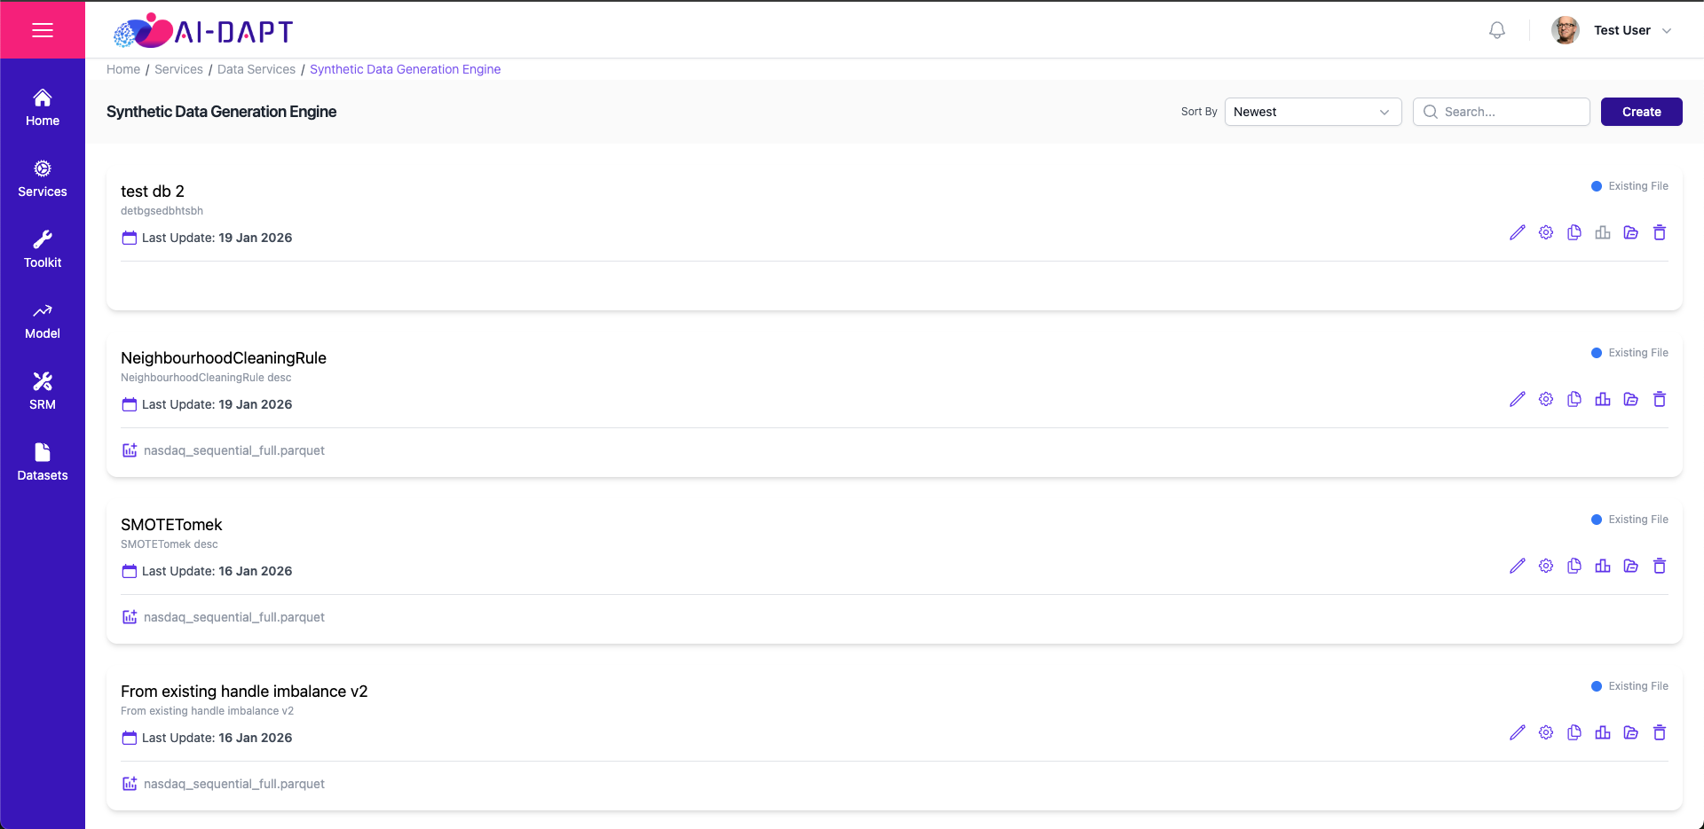Duplicate test db 2 via copy icon

[x=1574, y=232]
